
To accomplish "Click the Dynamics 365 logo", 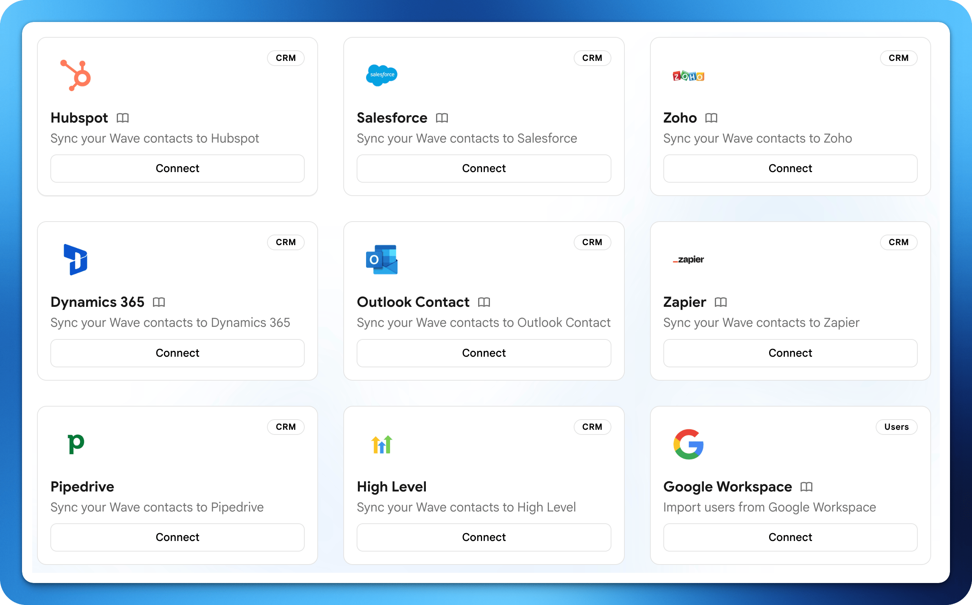I will 76,260.
